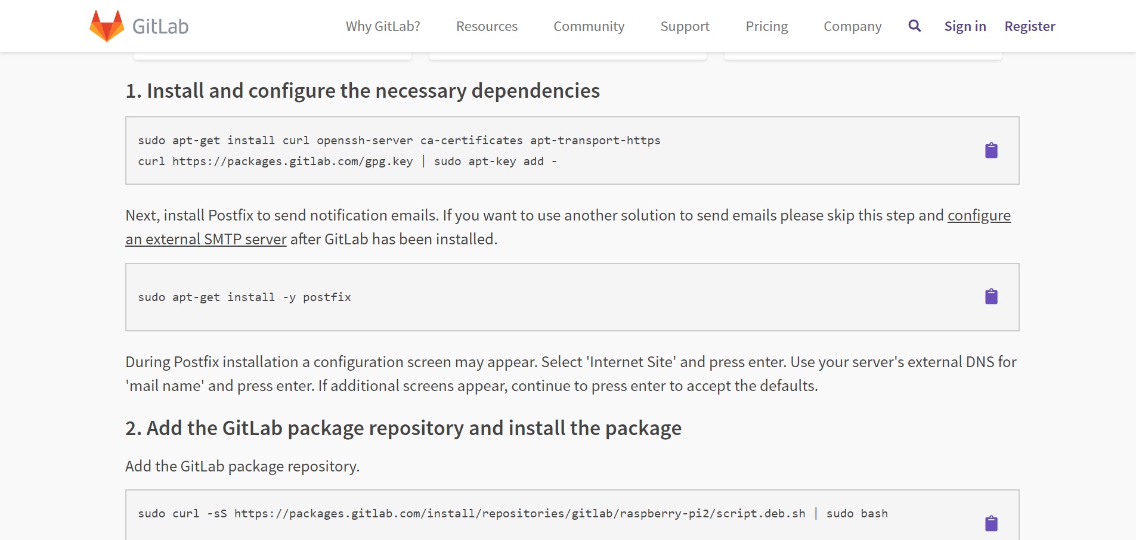Viewport: 1136px width, 540px height.
Task: Click the 'Add the GitLab package repository.' sentence
Action: (x=242, y=466)
